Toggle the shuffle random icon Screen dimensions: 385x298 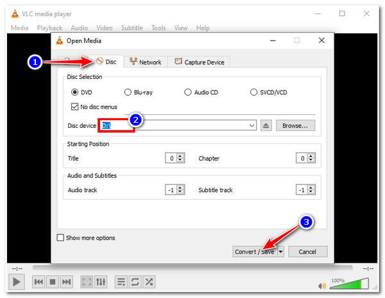(x=149, y=281)
